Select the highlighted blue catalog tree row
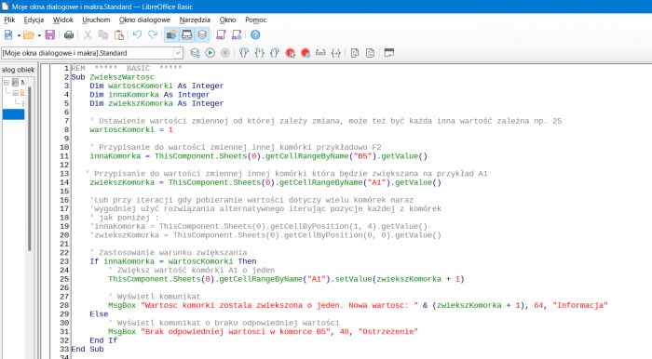Screen dimensions: 652x359 click(13, 114)
